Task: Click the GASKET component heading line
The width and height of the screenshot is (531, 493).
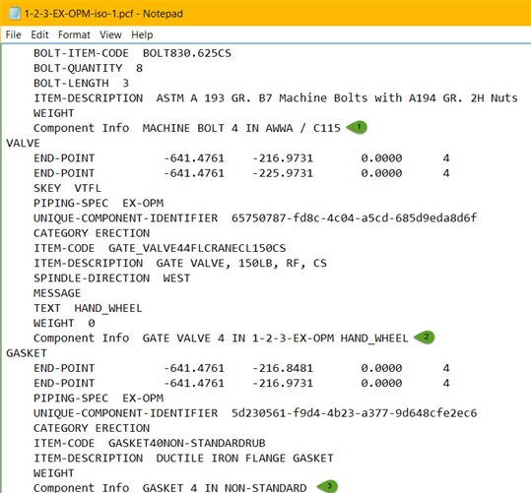Action: 27,353
